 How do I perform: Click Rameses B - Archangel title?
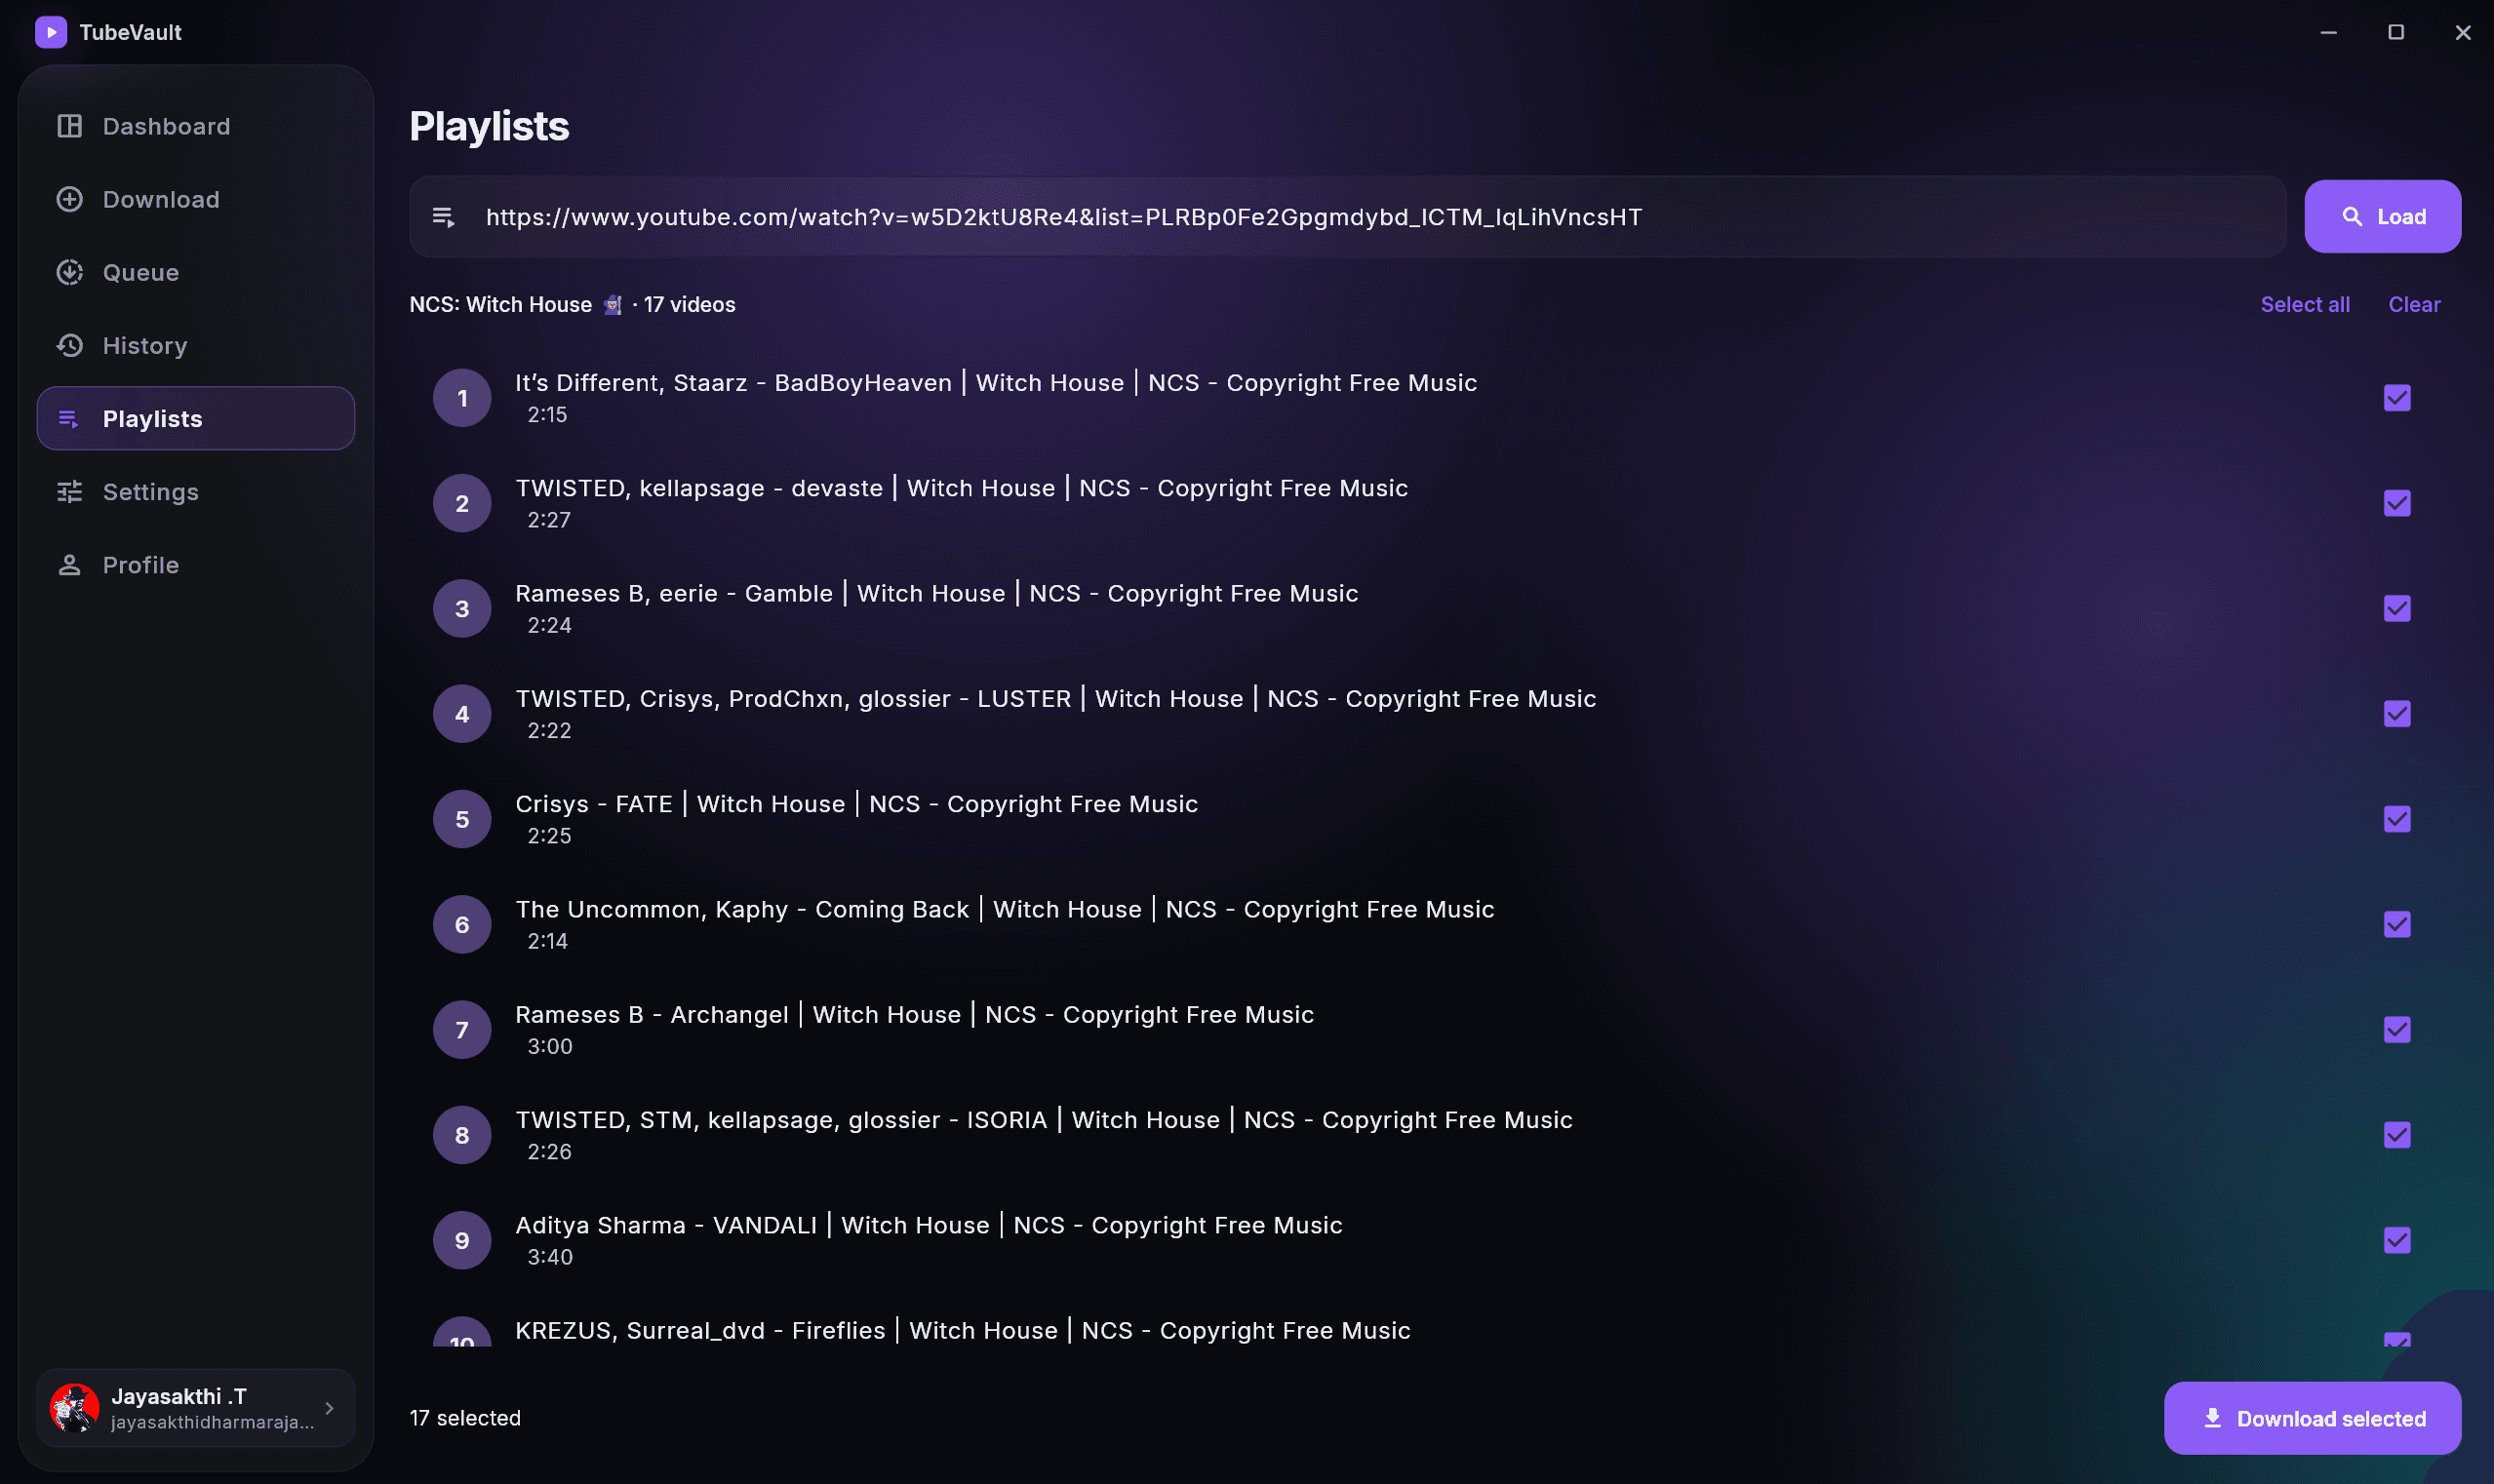[x=914, y=1015]
